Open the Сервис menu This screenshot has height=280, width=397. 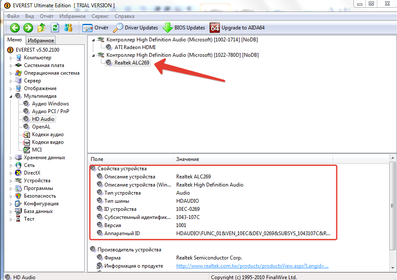coord(100,16)
